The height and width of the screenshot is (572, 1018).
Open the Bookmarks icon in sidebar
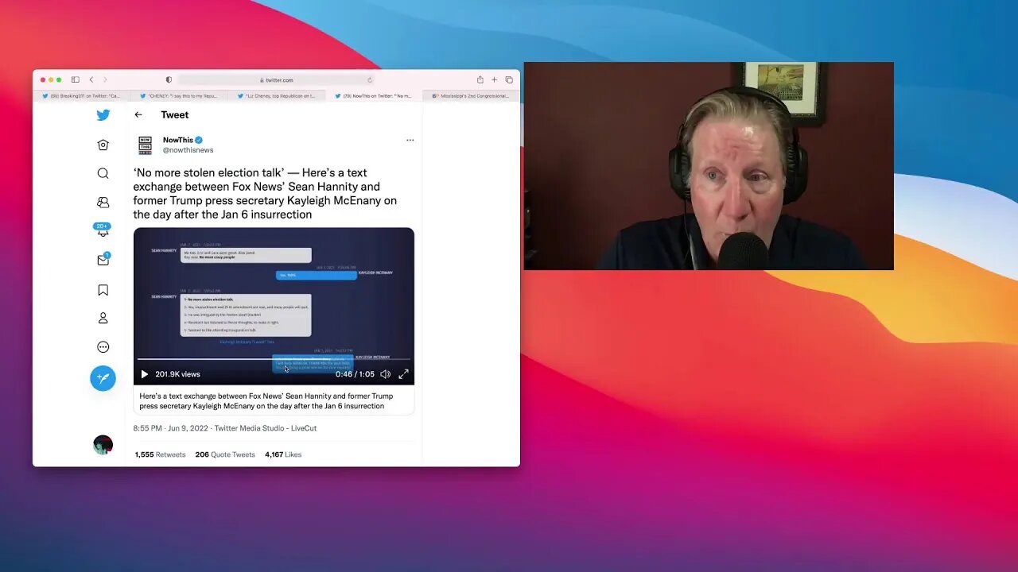point(103,290)
